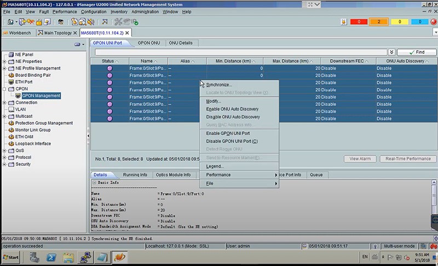The image size is (438, 266).
Task: Open the bell-on-document current alarms icon
Action: click(x=74, y=22)
